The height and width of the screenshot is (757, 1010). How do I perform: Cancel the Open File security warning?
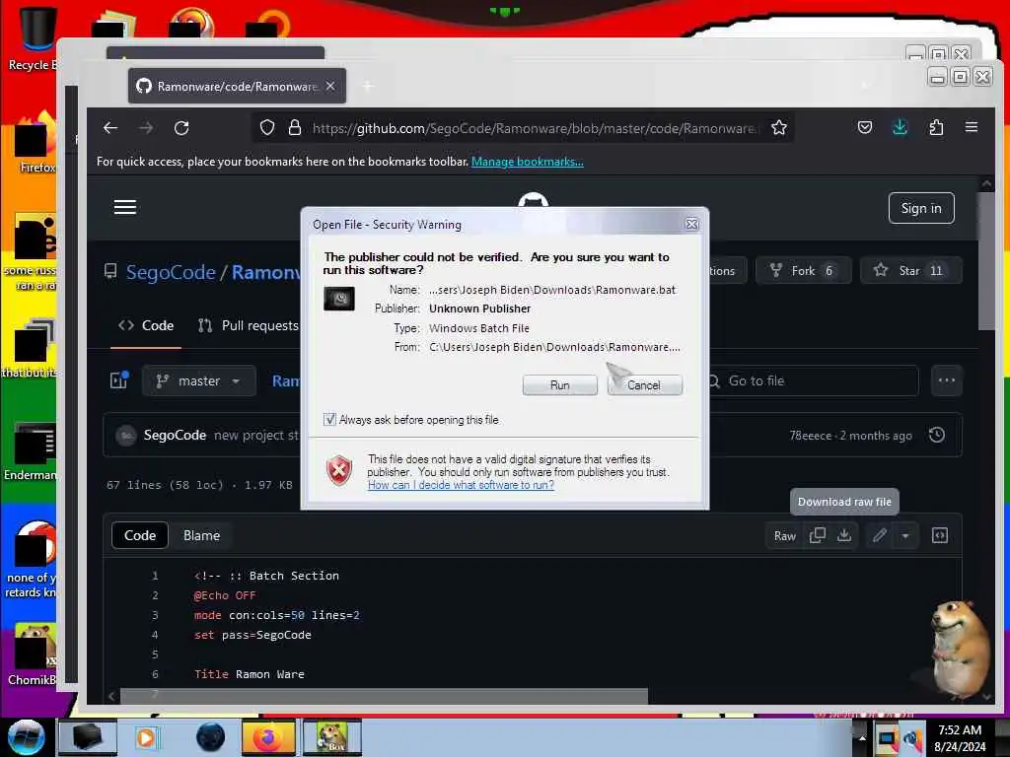pyautogui.click(x=644, y=385)
